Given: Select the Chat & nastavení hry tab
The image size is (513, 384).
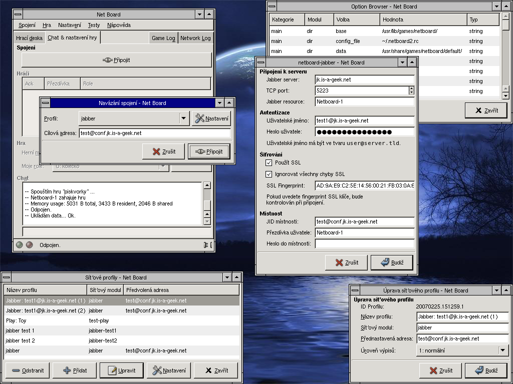Looking at the screenshot, I should [x=72, y=37].
